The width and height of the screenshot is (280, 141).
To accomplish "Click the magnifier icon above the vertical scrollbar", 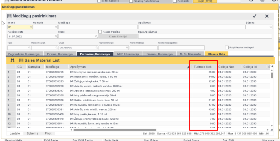I will 272,66.
